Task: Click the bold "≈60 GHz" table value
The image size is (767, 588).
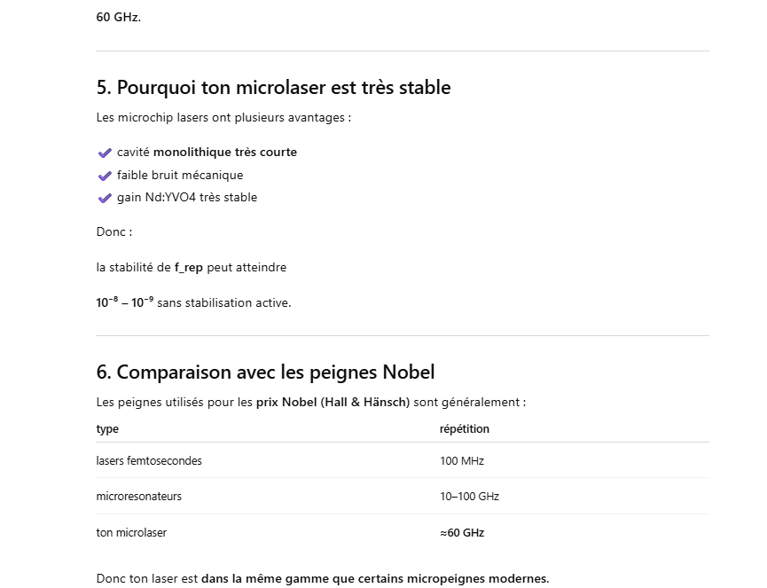Action: click(x=461, y=533)
